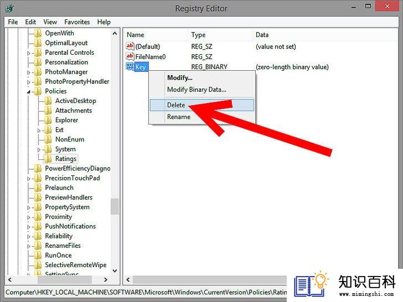Click the Personalization folder icon
The height and width of the screenshot is (302, 403).
pos(38,62)
